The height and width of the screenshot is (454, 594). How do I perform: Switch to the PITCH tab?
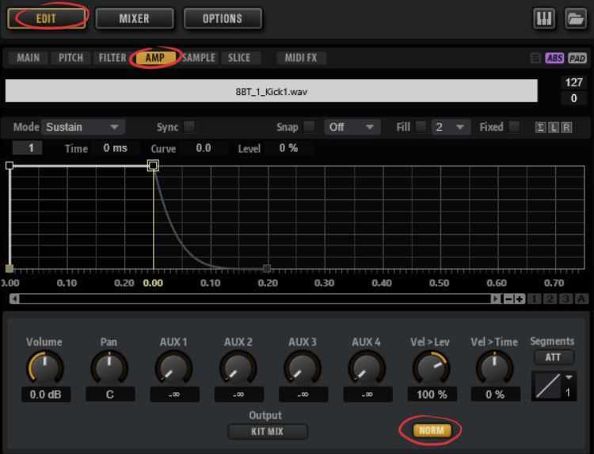[70, 58]
